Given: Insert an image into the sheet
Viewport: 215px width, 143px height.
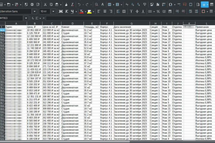Looking at the screenshot, I should click(152, 4).
